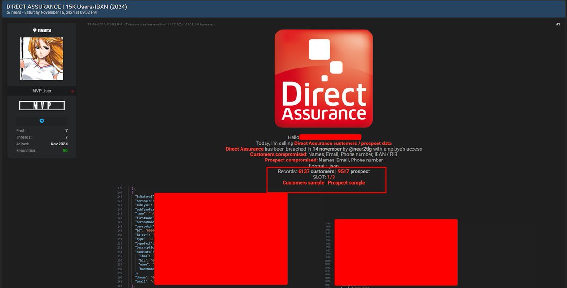Click the 'Customers compromised' line
Screen dimensions: 567x288
click(x=324, y=154)
